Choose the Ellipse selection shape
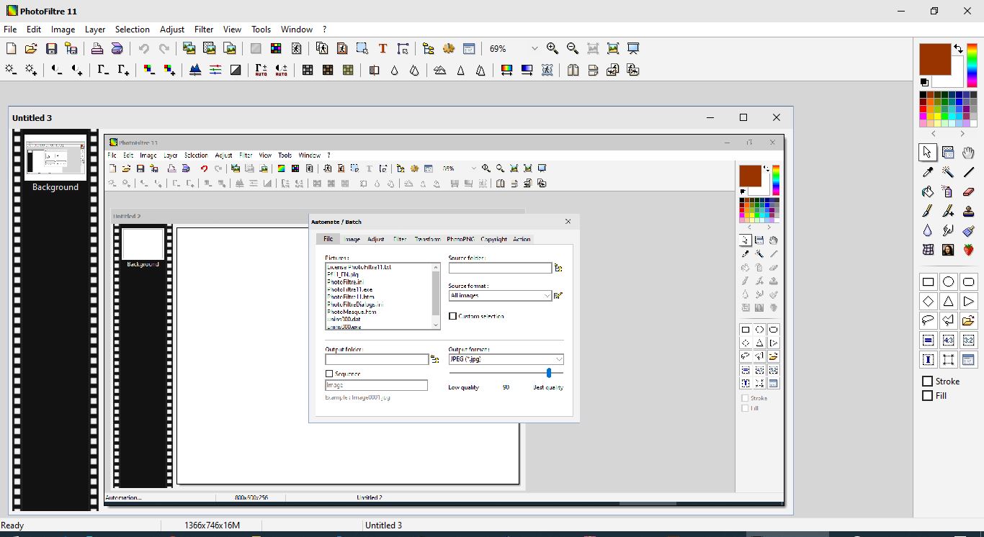Screen dimensions: 984x537 [948, 282]
